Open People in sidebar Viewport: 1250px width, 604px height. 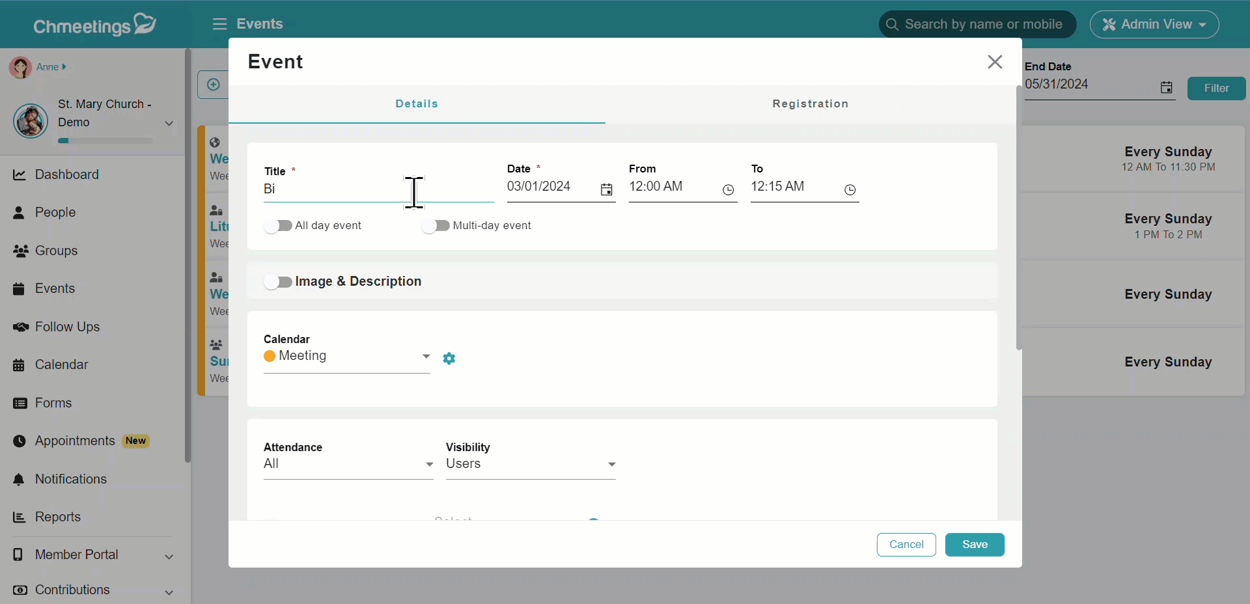click(55, 213)
